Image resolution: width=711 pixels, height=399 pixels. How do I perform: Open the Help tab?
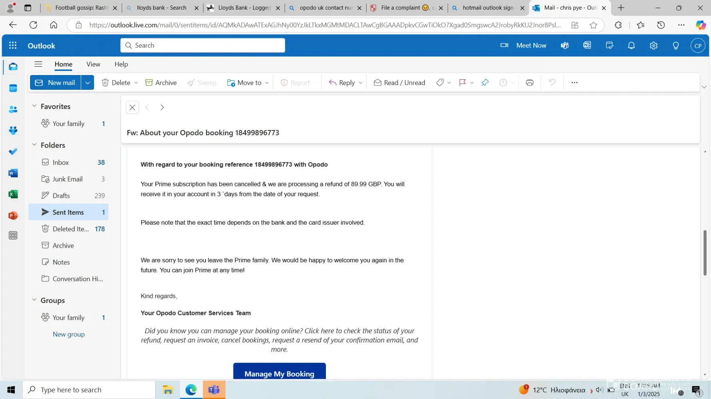pos(121,64)
